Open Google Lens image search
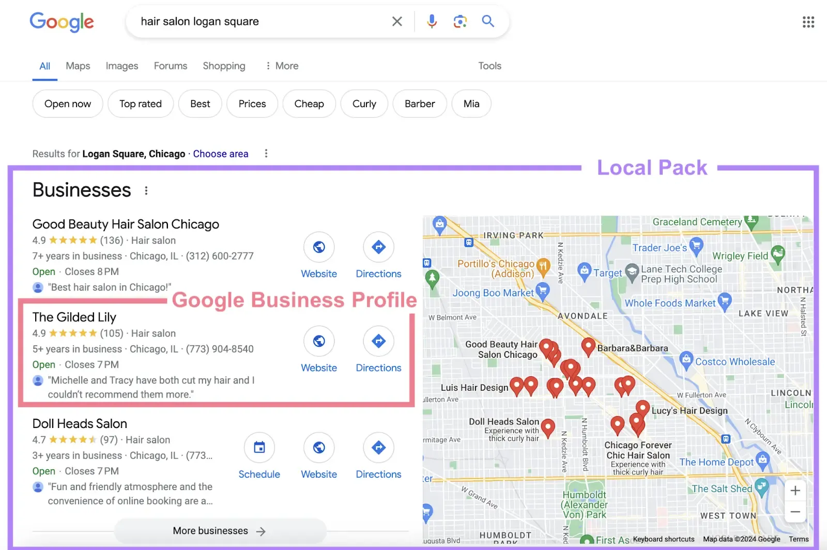Image resolution: width=827 pixels, height=550 pixels. pos(460,21)
